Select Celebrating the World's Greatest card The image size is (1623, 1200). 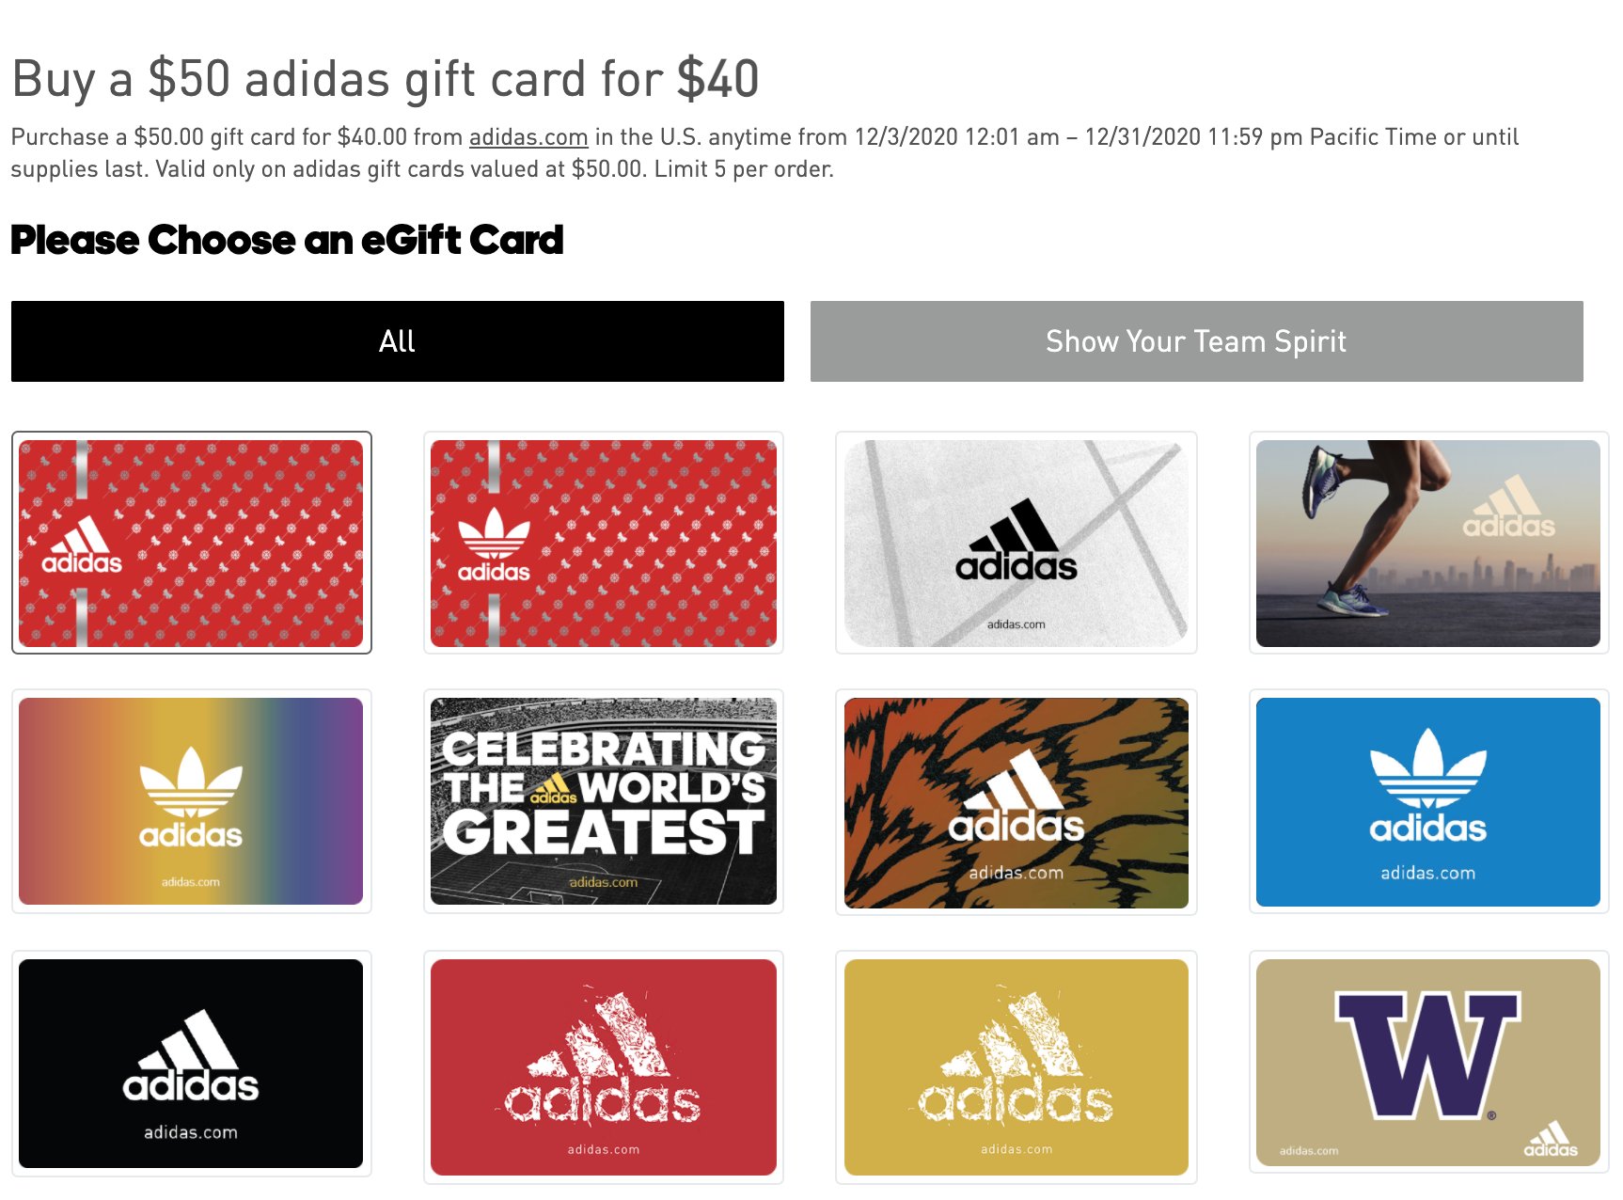tap(603, 801)
